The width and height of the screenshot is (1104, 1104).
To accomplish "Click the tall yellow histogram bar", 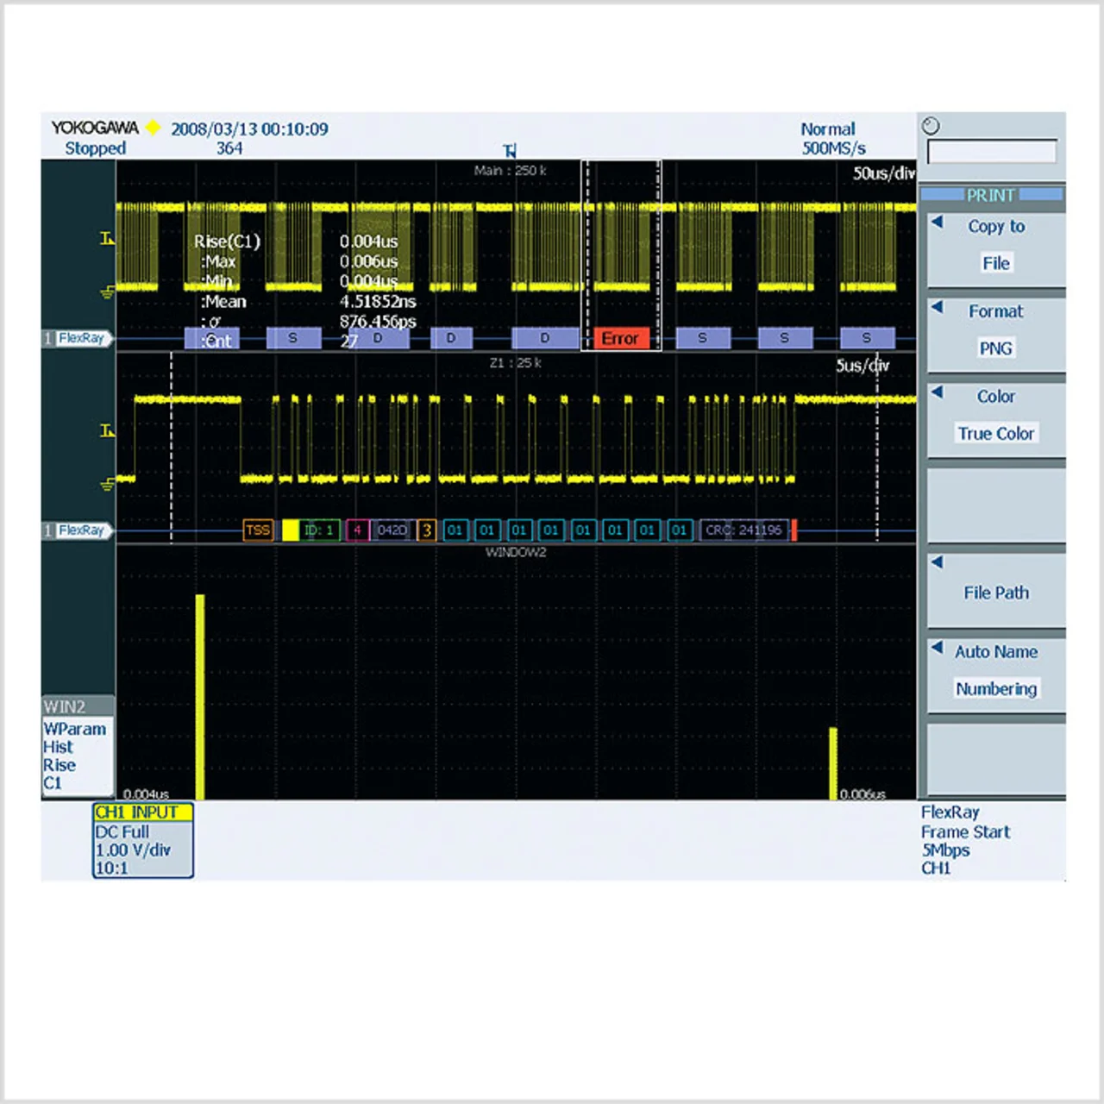I will [x=200, y=697].
